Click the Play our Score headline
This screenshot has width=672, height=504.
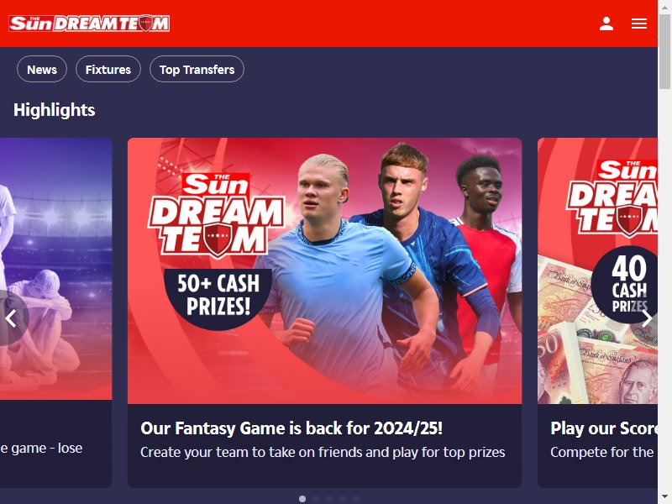pos(604,428)
